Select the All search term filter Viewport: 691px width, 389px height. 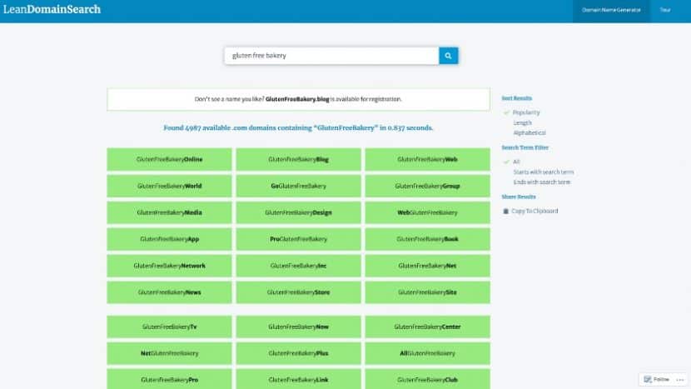tap(516, 162)
